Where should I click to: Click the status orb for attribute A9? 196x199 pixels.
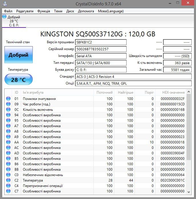click(8, 137)
